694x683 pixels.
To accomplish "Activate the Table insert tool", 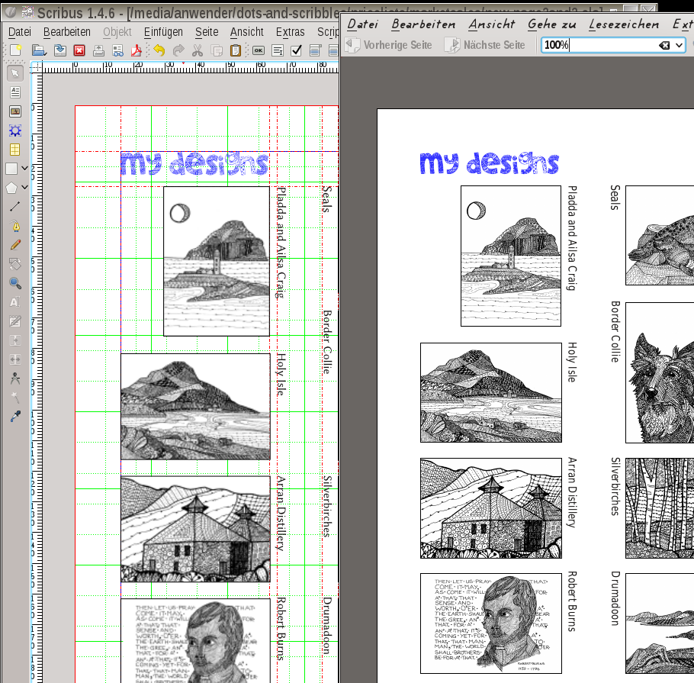I will pos(15,150).
